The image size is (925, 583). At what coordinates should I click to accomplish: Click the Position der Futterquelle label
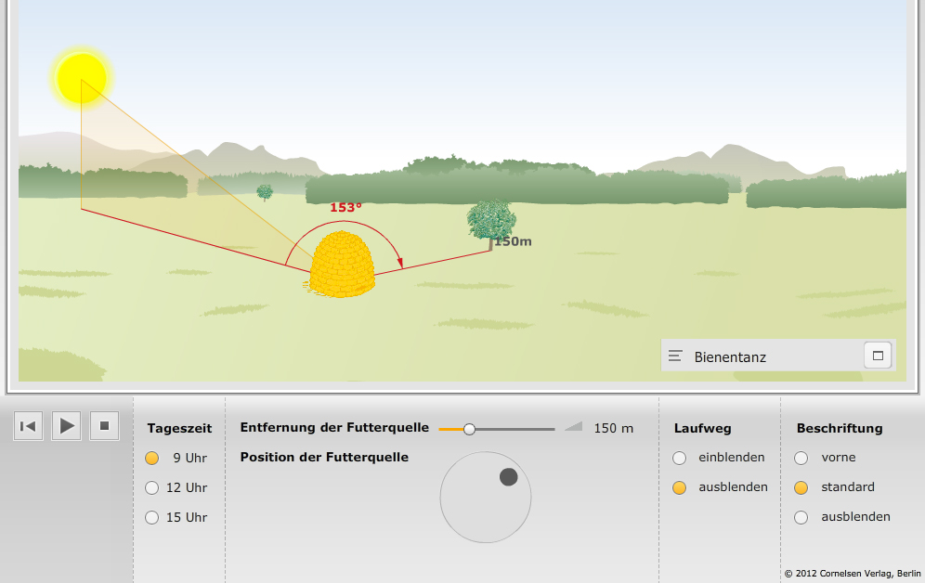coord(324,457)
